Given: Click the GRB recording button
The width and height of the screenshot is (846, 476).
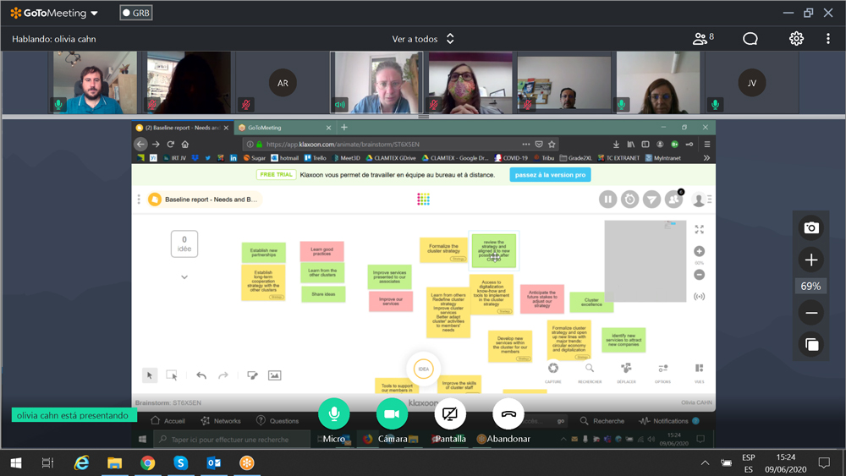Looking at the screenshot, I should pos(135,14).
